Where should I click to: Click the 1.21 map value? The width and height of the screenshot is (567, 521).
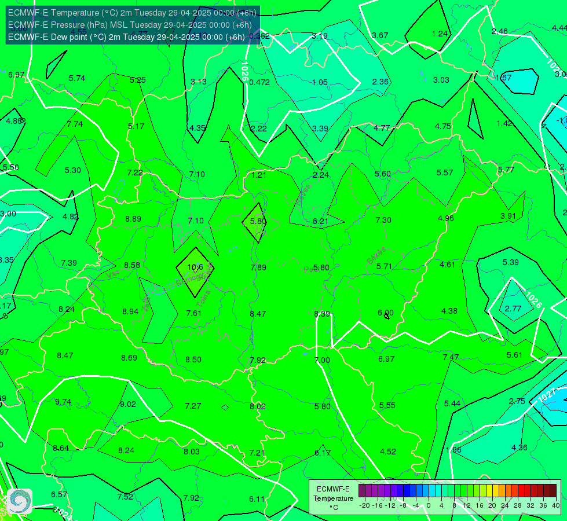click(258, 175)
